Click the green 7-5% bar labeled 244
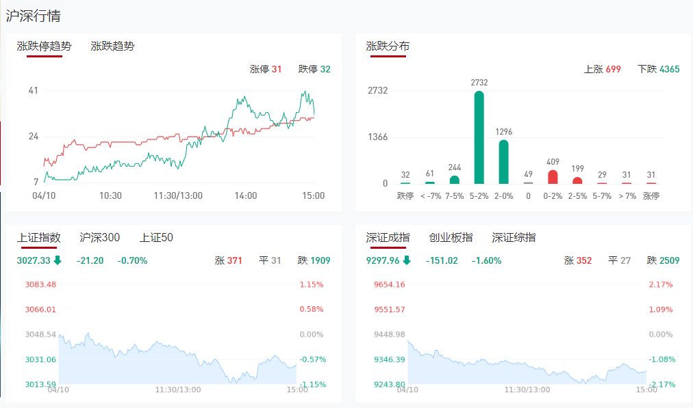 point(454,180)
